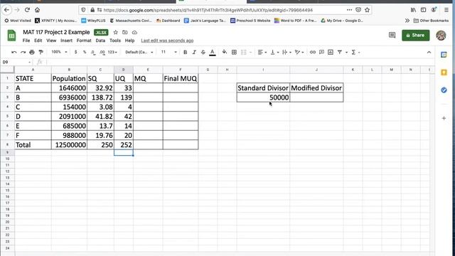Click the Move to folder icon

pos(125,32)
